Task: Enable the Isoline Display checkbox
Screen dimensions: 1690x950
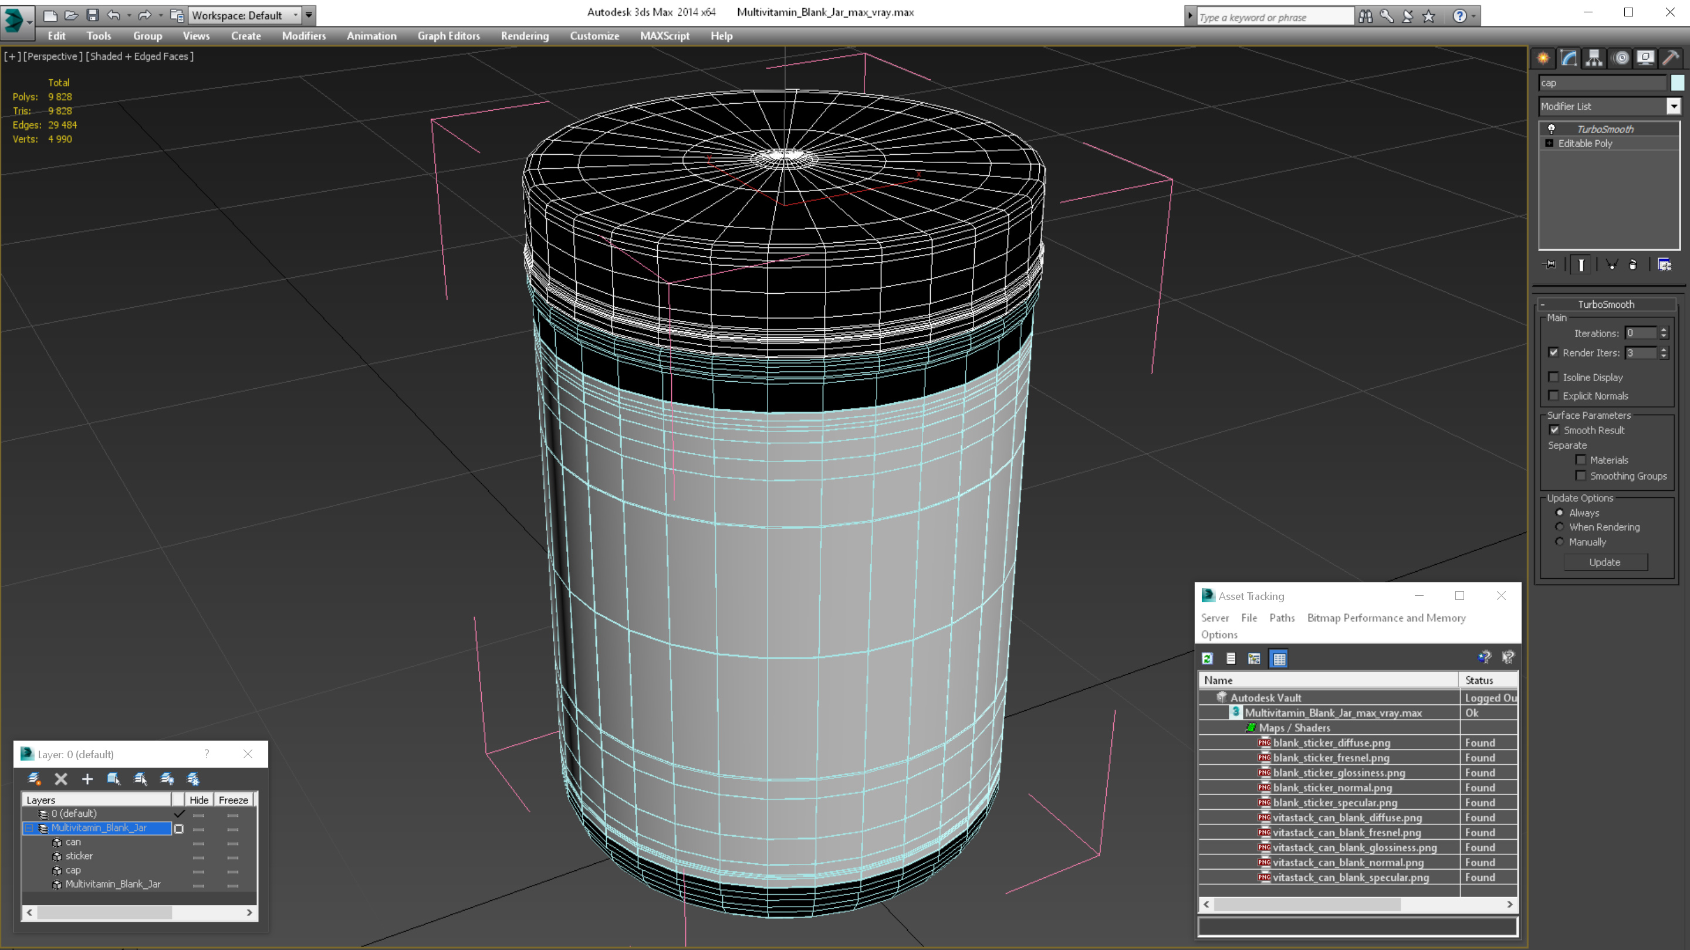Action: [x=1553, y=377]
